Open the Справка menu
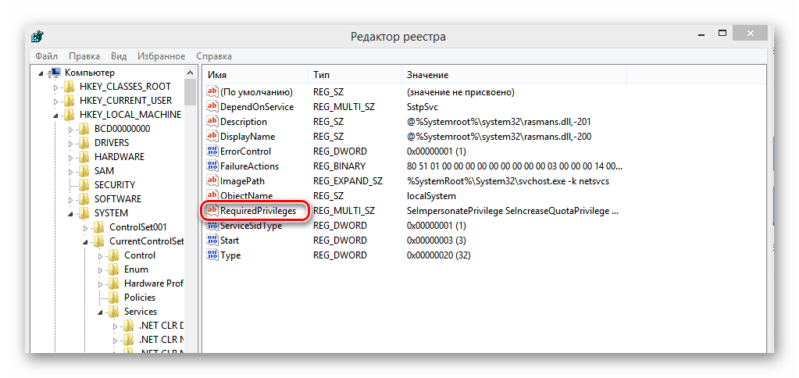Image resolution: width=799 pixels, height=378 pixels. [213, 56]
